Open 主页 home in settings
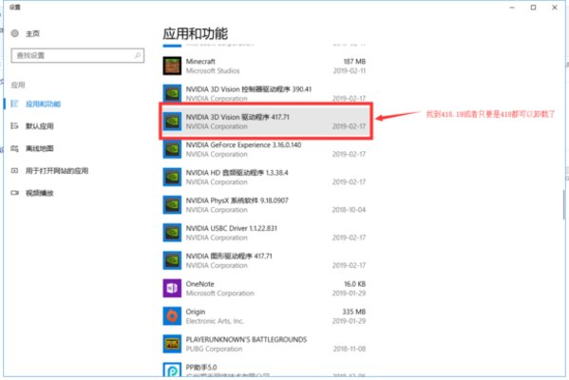The height and width of the screenshot is (380, 569). point(32,34)
